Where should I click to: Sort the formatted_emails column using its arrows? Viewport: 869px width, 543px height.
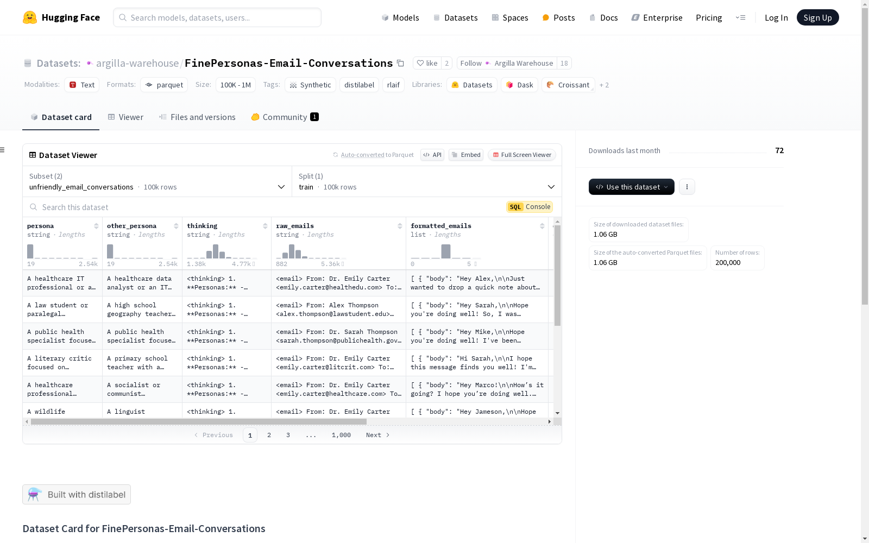[x=542, y=226]
